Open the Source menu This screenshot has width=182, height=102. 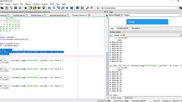(x=15, y=4)
